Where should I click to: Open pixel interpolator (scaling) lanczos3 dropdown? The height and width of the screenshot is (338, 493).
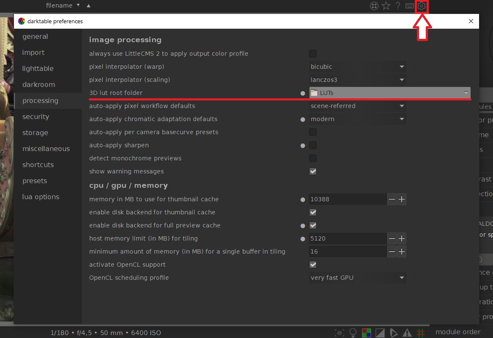pyautogui.click(x=357, y=80)
